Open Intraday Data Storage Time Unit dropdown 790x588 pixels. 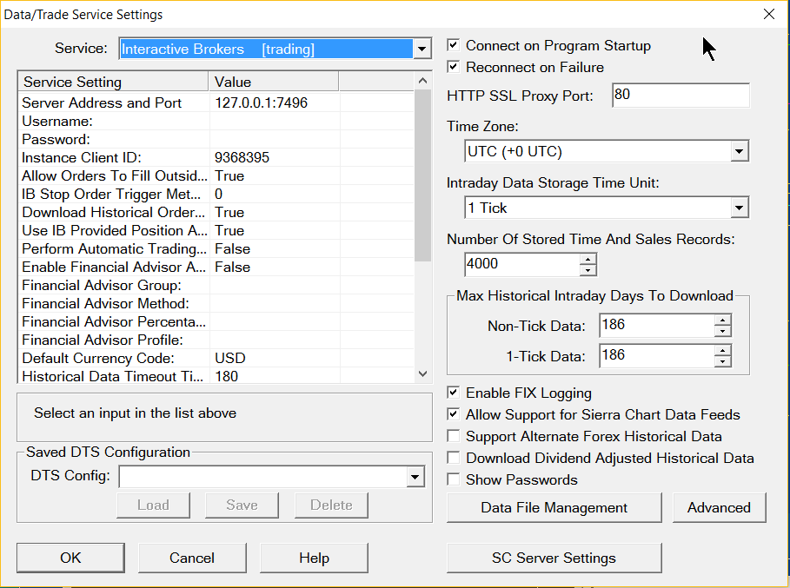(739, 208)
